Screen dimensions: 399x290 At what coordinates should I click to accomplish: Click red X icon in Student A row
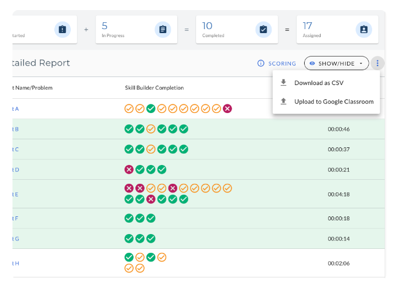pos(228,108)
